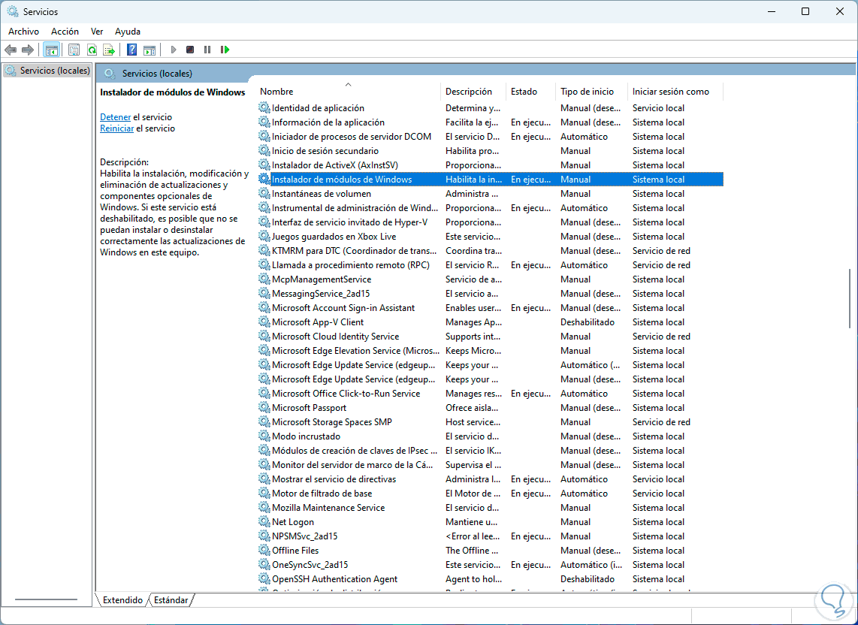Image resolution: width=858 pixels, height=625 pixels.
Task: Sort the list by Nombre column header
Action: click(276, 92)
